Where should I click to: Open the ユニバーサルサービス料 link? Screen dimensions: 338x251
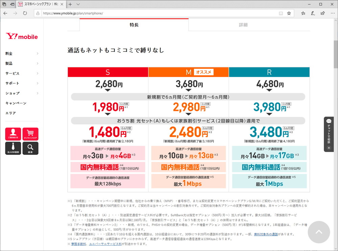(105, 244)
